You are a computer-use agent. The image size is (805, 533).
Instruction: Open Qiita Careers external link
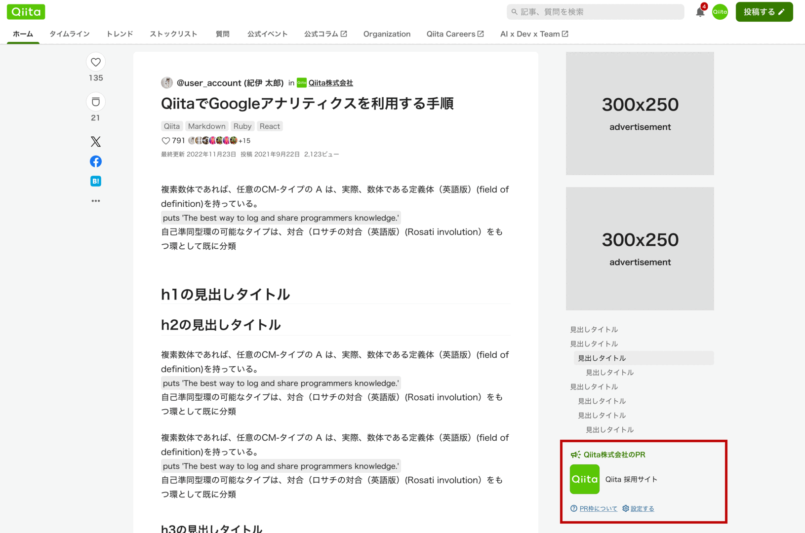[x=455, y=34]
